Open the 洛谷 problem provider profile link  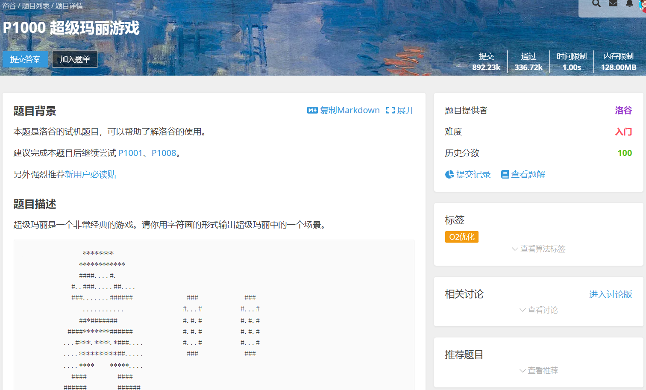[x=623, y=110]
